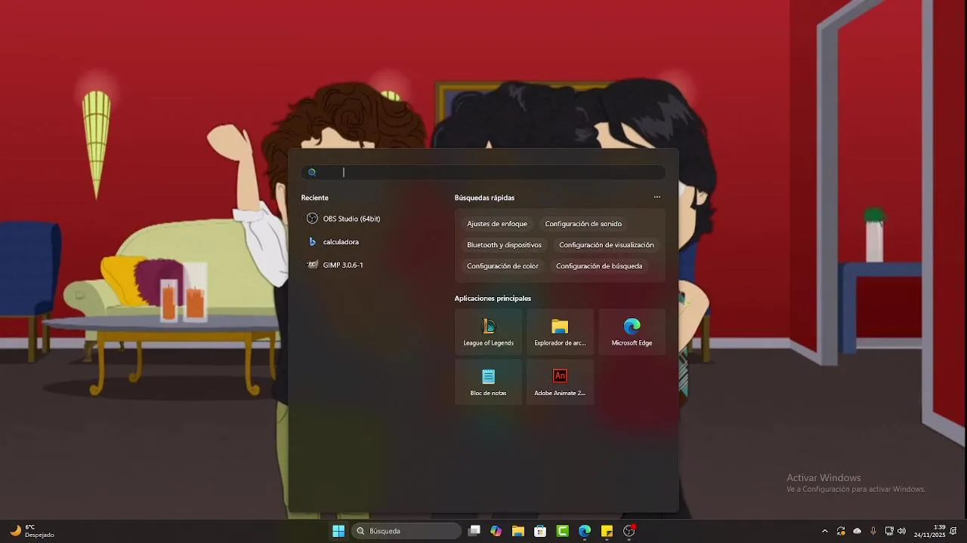Click the sync status tray icon
Screen dimensions: 967x543
point(841,531)
